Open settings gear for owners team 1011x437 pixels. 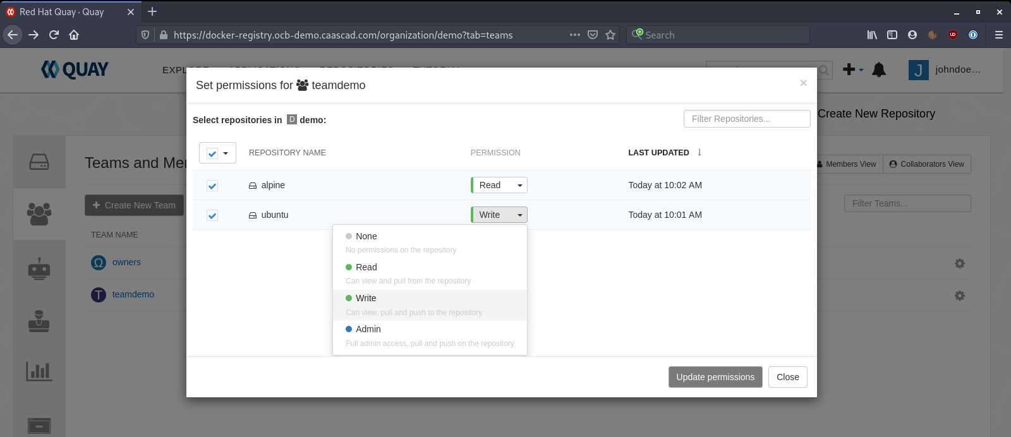click(960, 263)
